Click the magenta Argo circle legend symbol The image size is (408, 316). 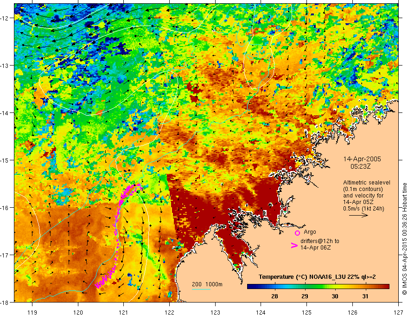(x=297, y=233)
